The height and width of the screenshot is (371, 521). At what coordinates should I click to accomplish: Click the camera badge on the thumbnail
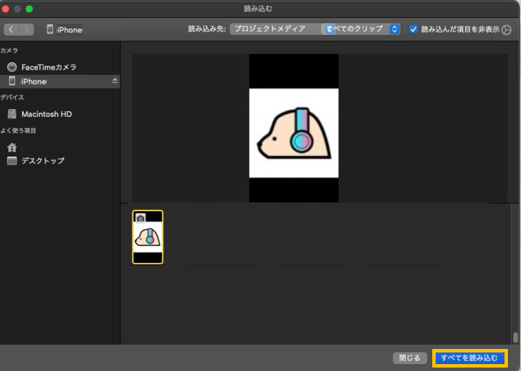point(140,218)
